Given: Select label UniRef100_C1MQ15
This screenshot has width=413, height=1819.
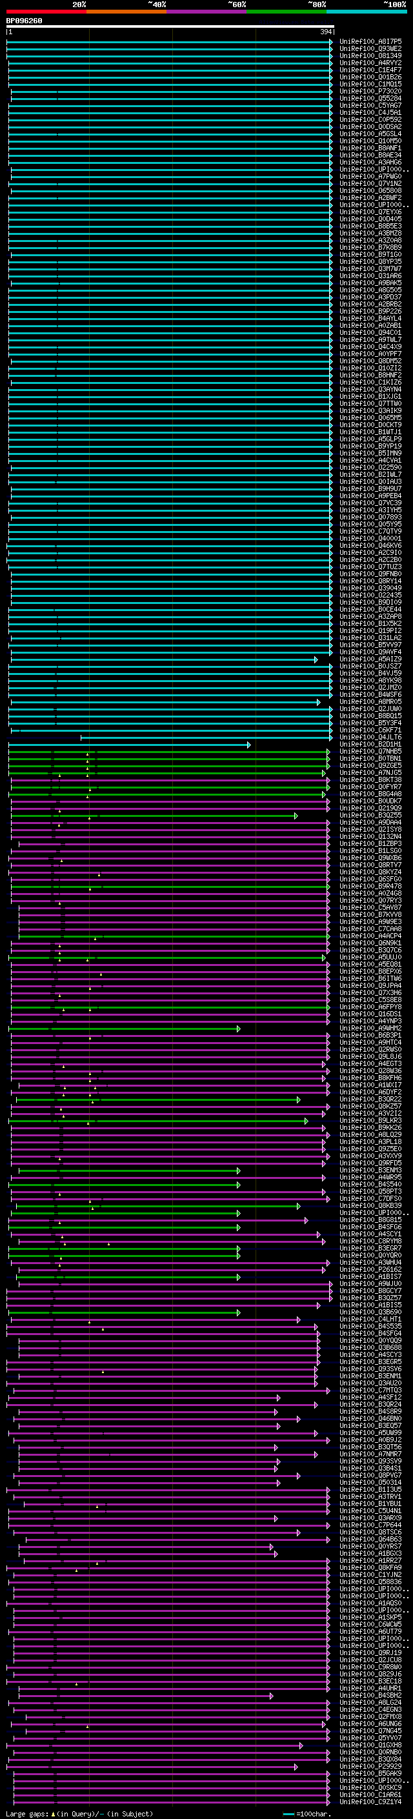Looking at the screenshot, I should point(370,84).
